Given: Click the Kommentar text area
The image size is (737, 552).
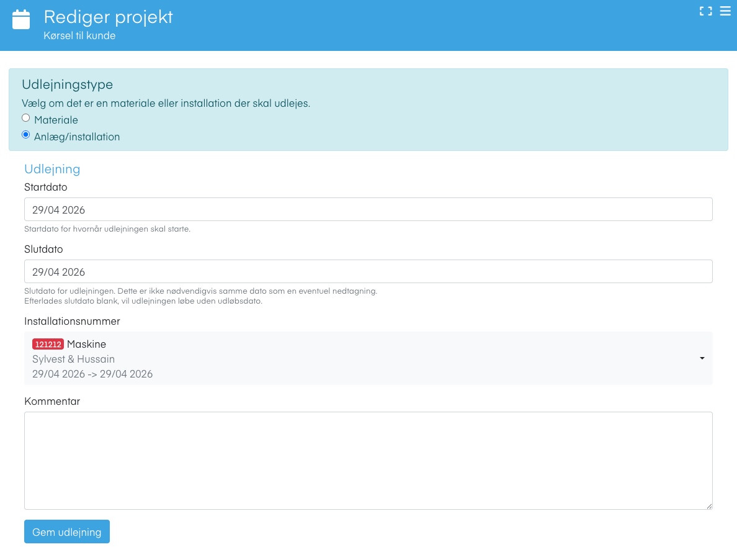Looking at the screenshot, I should (368, 461).
